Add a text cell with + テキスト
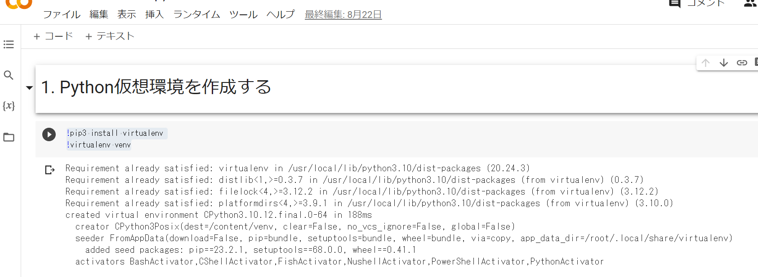This screenshot has height=277, width=758. point(110,36)
